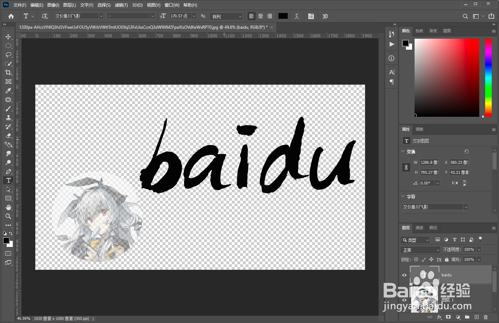Toggle the width-height link constraint
499x323 pixels.
[406, 168]
